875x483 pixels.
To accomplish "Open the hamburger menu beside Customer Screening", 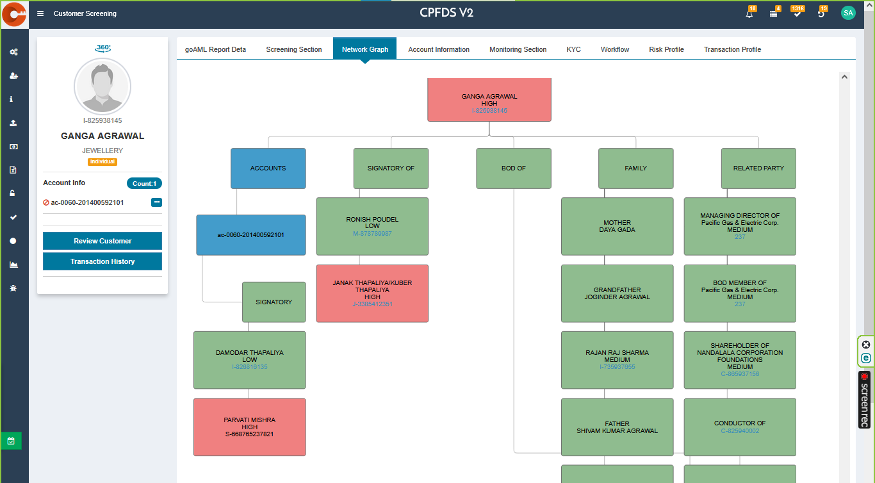I will 40,13.
